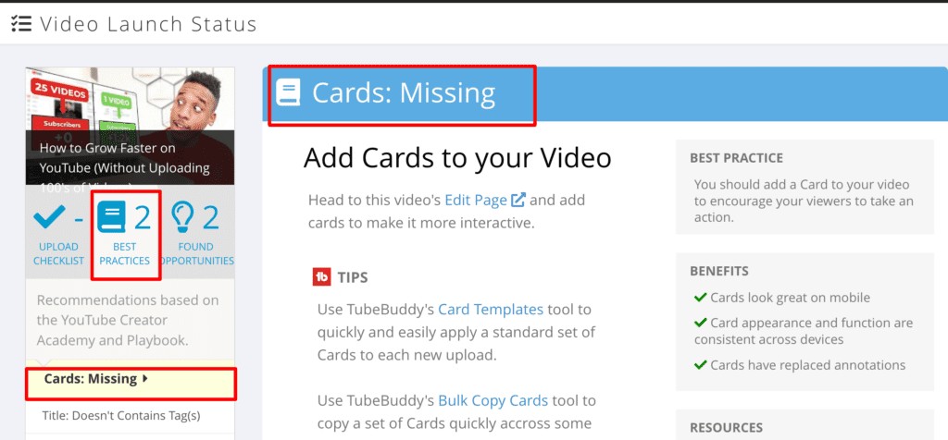Click the TubeBuddy logo icon next to TIPS
948x440 pixels.
321,277
